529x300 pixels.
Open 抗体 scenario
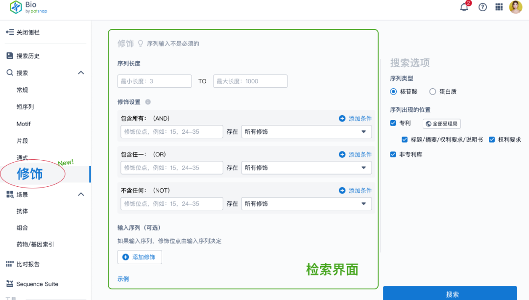pyautogui.click(x=22, y=211)
